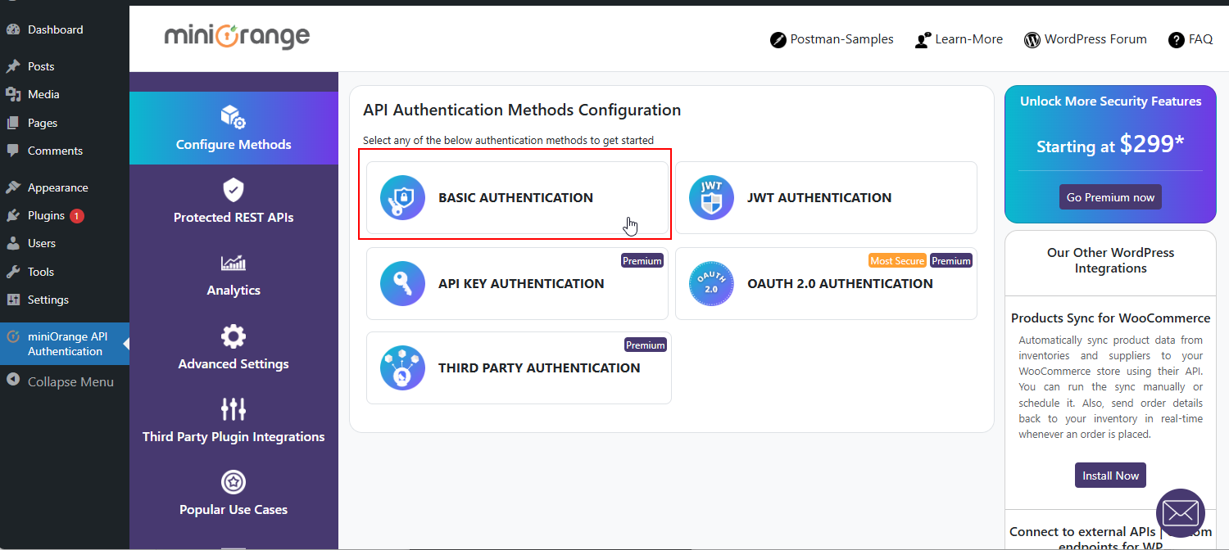
Task: Click the miniOrange logo
Action: tap(237, 37)
